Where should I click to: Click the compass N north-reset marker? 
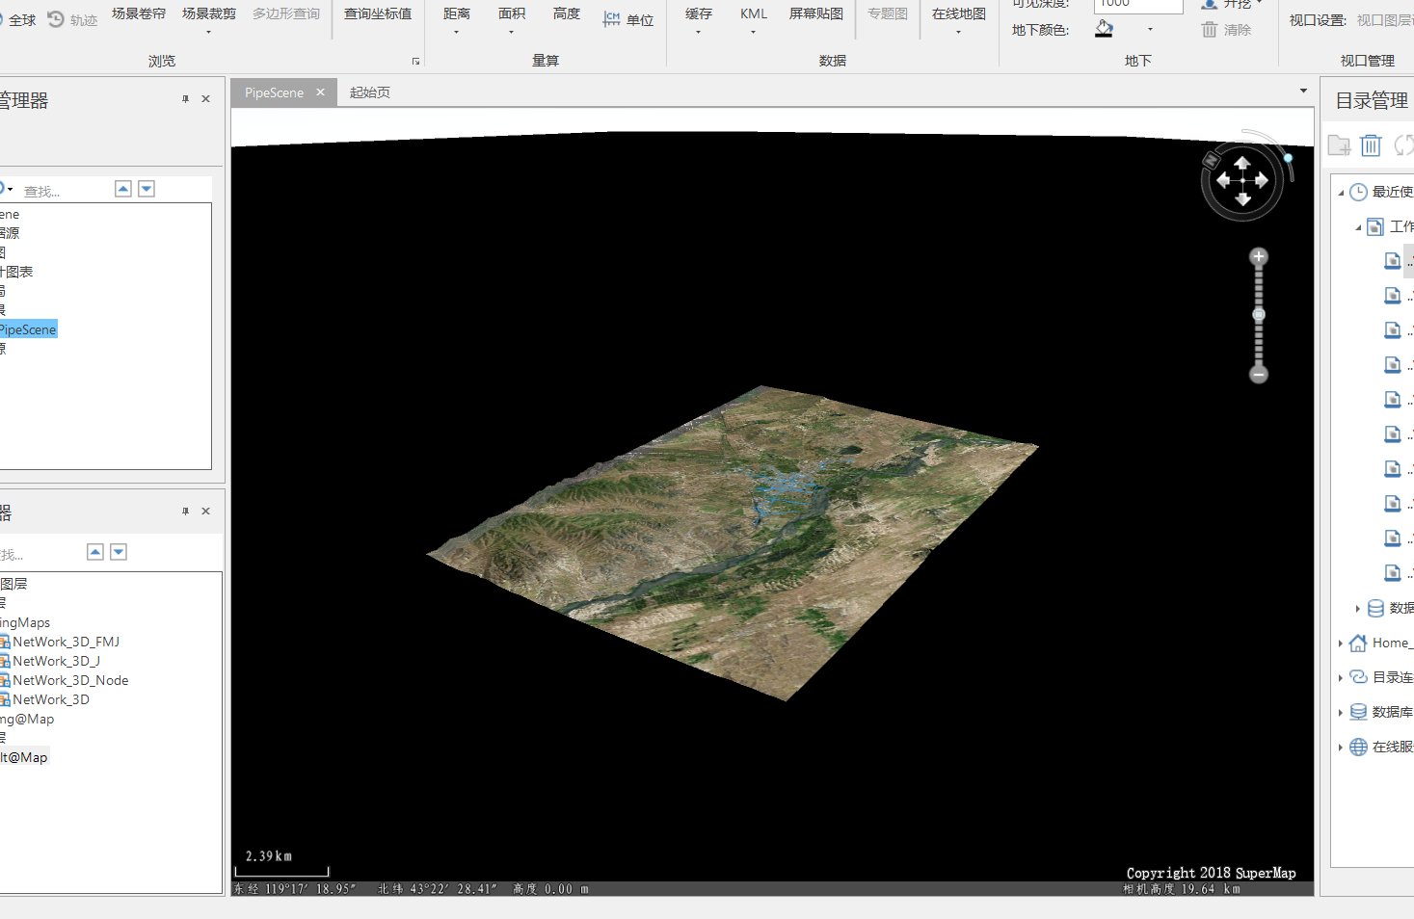(1212, 160)
